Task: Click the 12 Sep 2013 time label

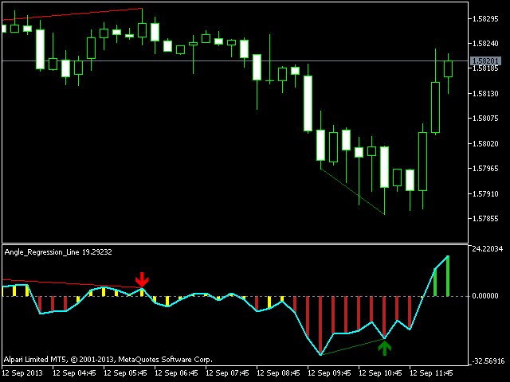Action: [22, 373]
